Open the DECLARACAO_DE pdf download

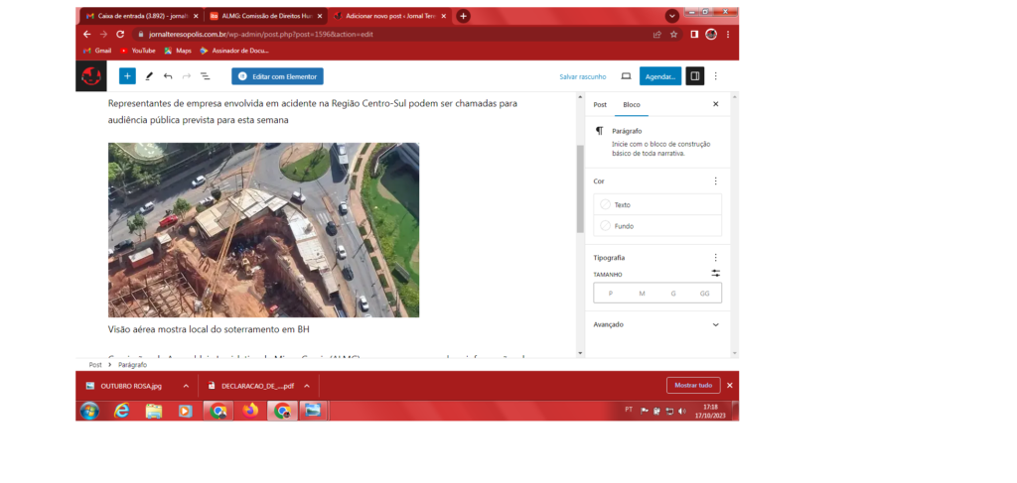251,386
